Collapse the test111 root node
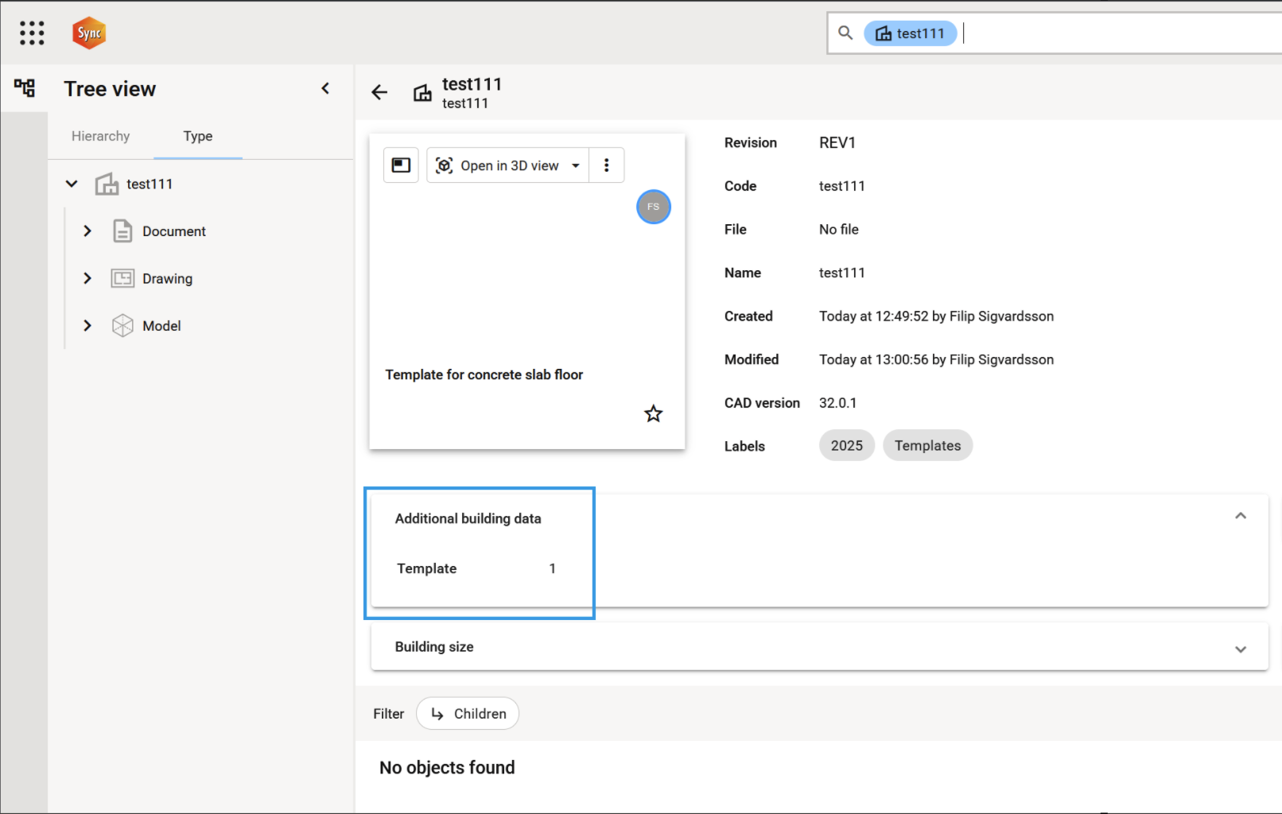Screen dimensions: 1282x814 coord(72,184)
